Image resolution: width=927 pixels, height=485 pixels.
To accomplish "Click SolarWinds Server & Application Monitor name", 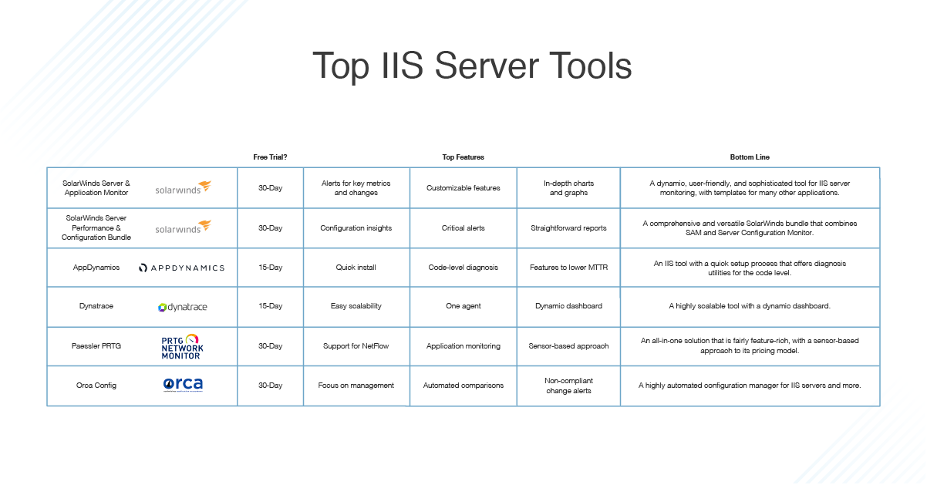I will tap(96, 187).
